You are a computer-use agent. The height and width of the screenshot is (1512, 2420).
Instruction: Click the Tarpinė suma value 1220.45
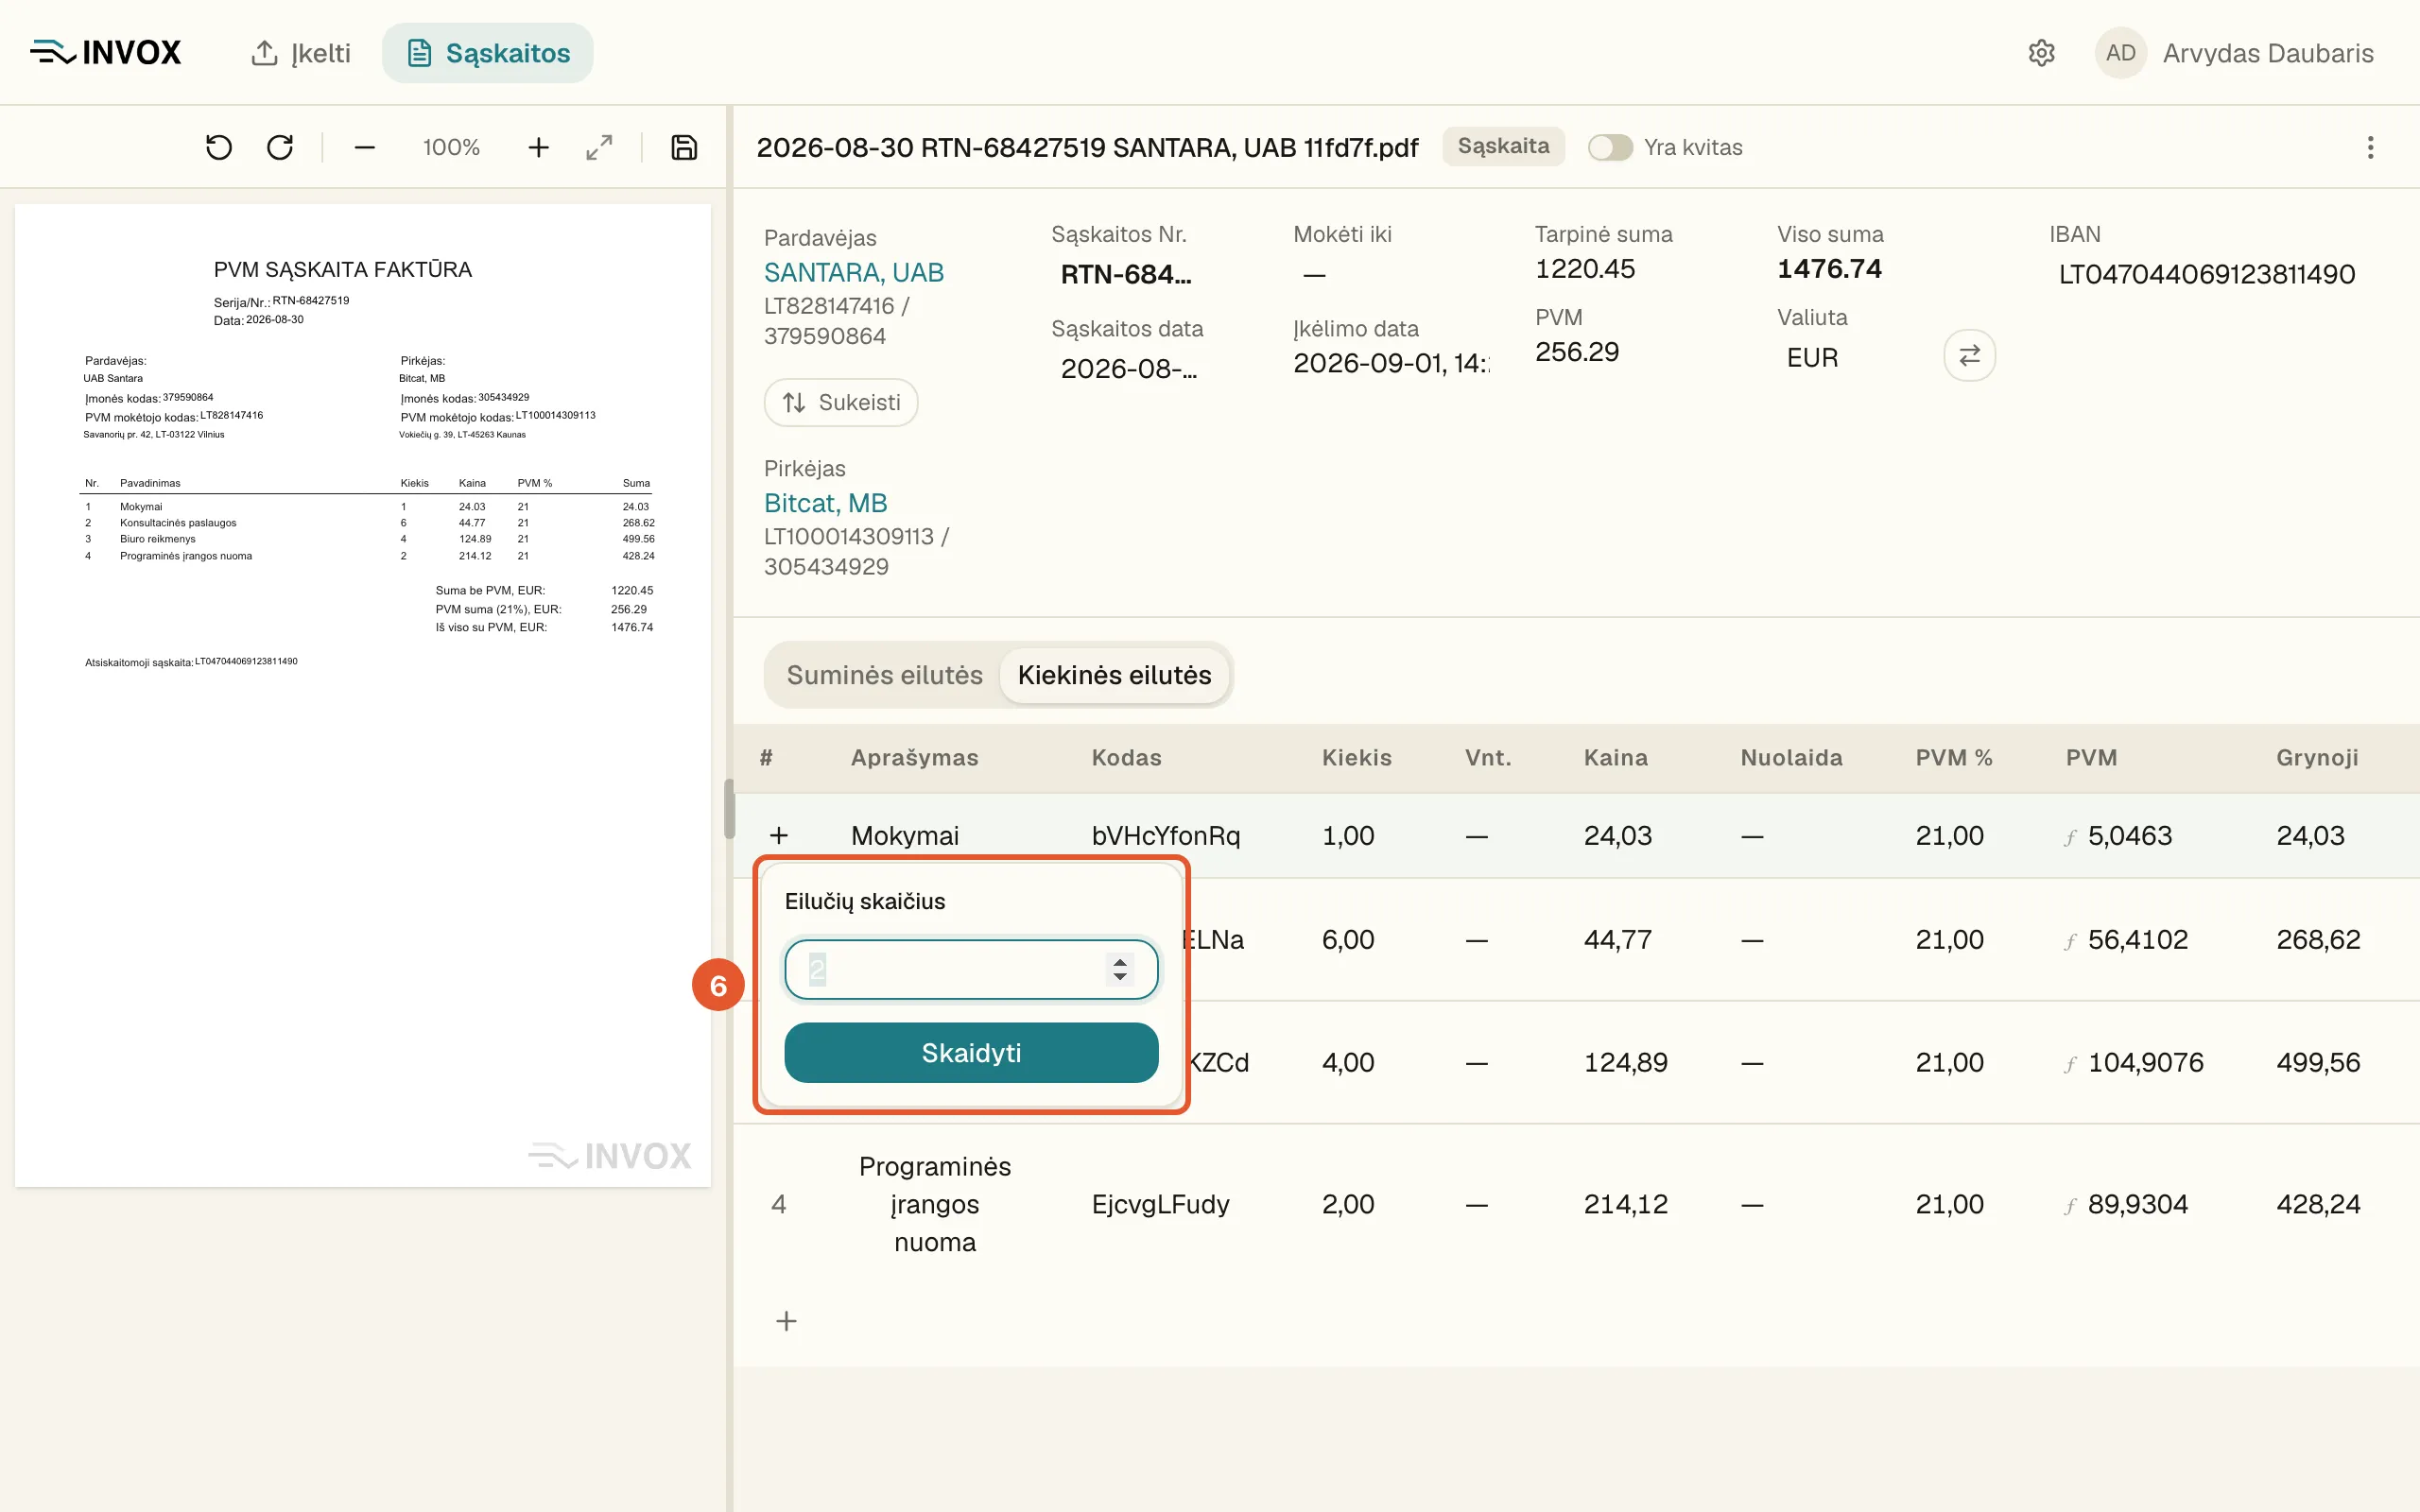point(1585,269)
